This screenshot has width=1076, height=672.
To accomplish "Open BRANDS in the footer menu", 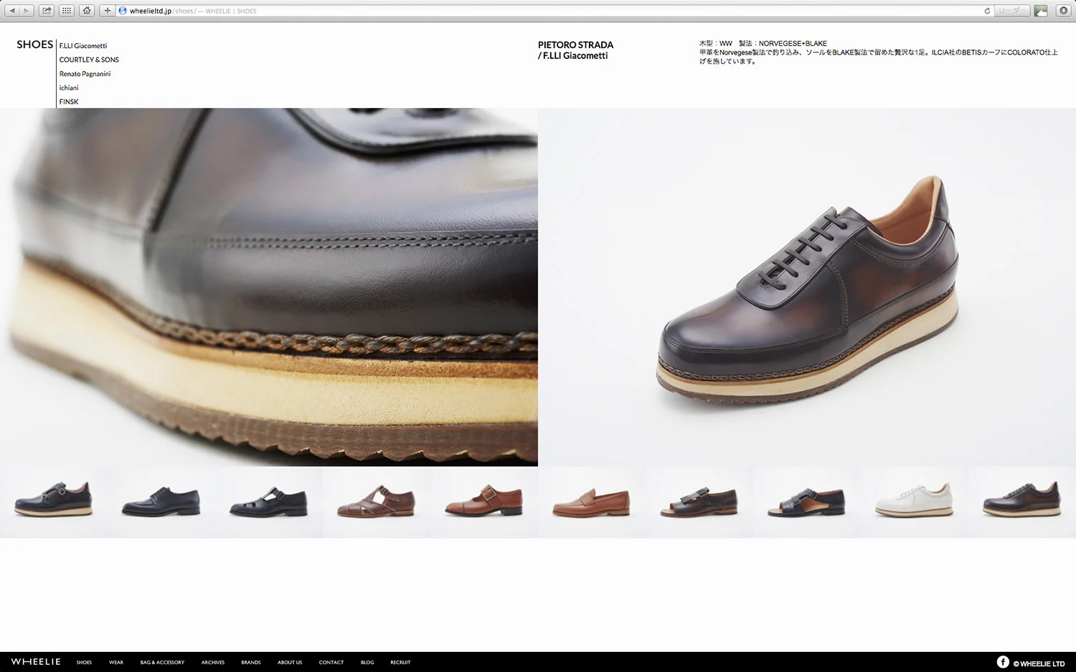I will 251,663.
